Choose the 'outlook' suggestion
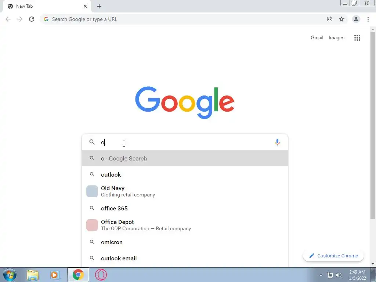The height and width of the screenshot is (282, 376). tap(185, 174)
